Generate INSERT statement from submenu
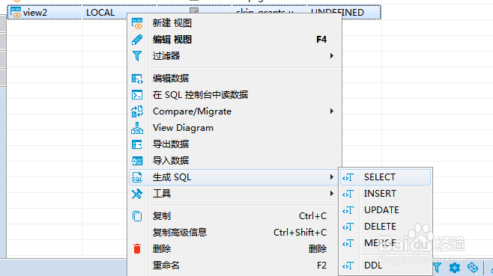The width and height of the screenshot is (493, 276). [385, 194]
